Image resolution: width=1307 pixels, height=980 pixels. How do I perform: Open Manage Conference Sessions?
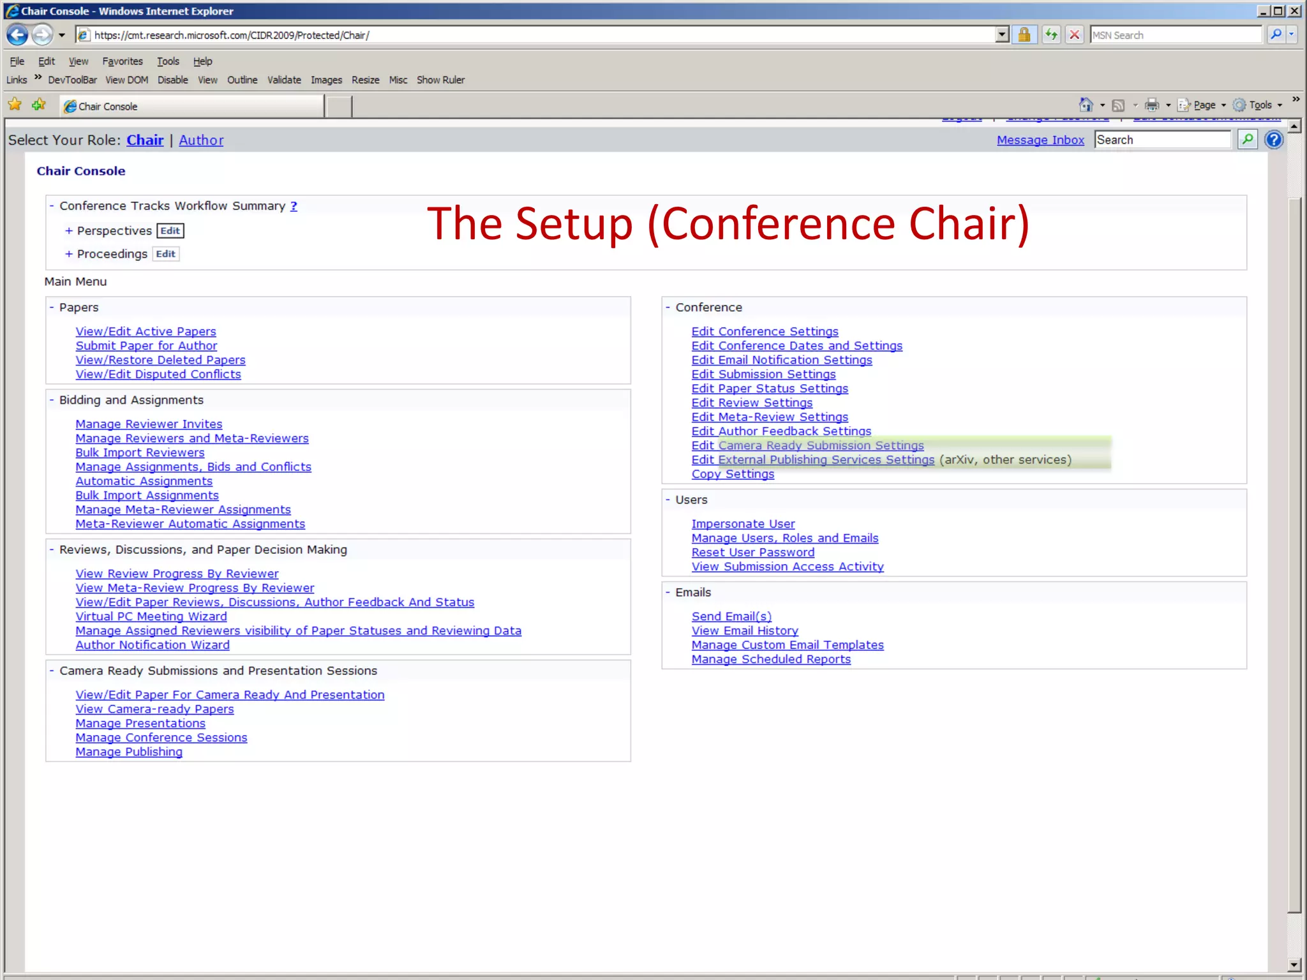tap(161, 738)
